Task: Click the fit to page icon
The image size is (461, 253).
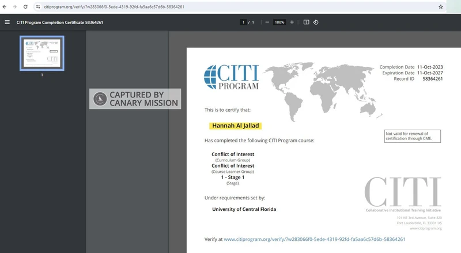Action: click(x=307, y=22)
